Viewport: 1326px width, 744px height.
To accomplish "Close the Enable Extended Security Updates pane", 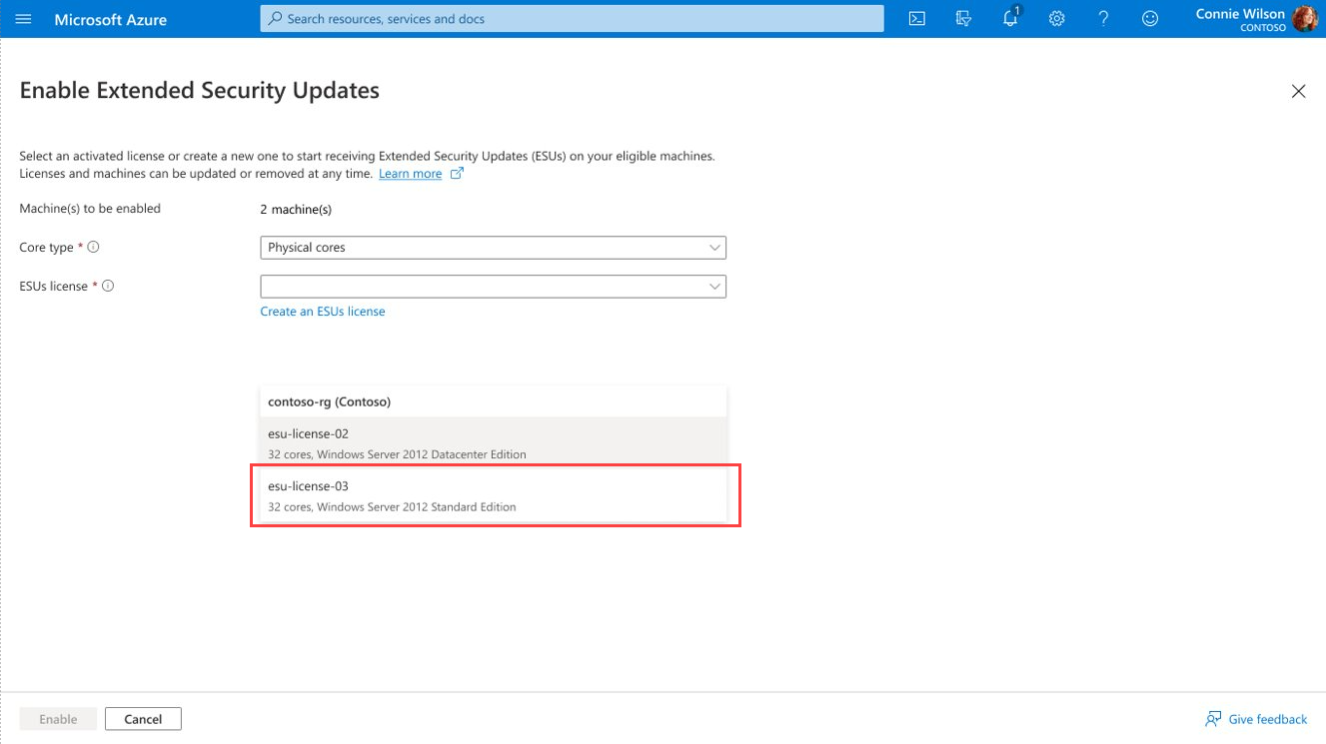I will (x=1298, y=91).
